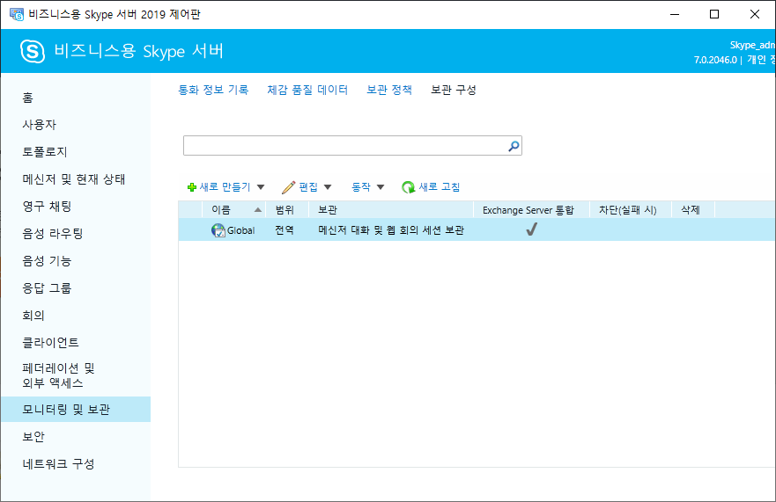The image size is (776, 502).
Task: Click the 차단(실패 시) column header
Action: tap(628, 210)
